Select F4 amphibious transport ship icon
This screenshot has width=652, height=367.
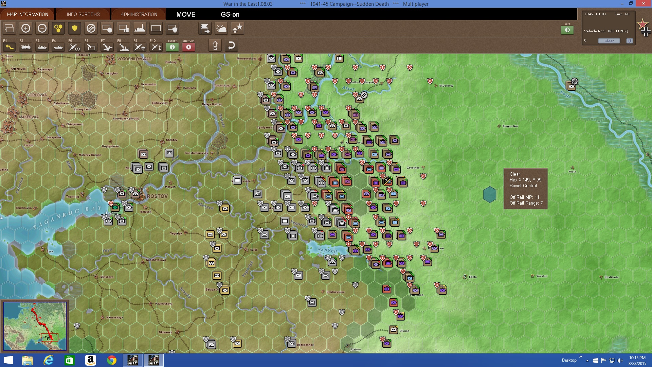pos(58,47)
